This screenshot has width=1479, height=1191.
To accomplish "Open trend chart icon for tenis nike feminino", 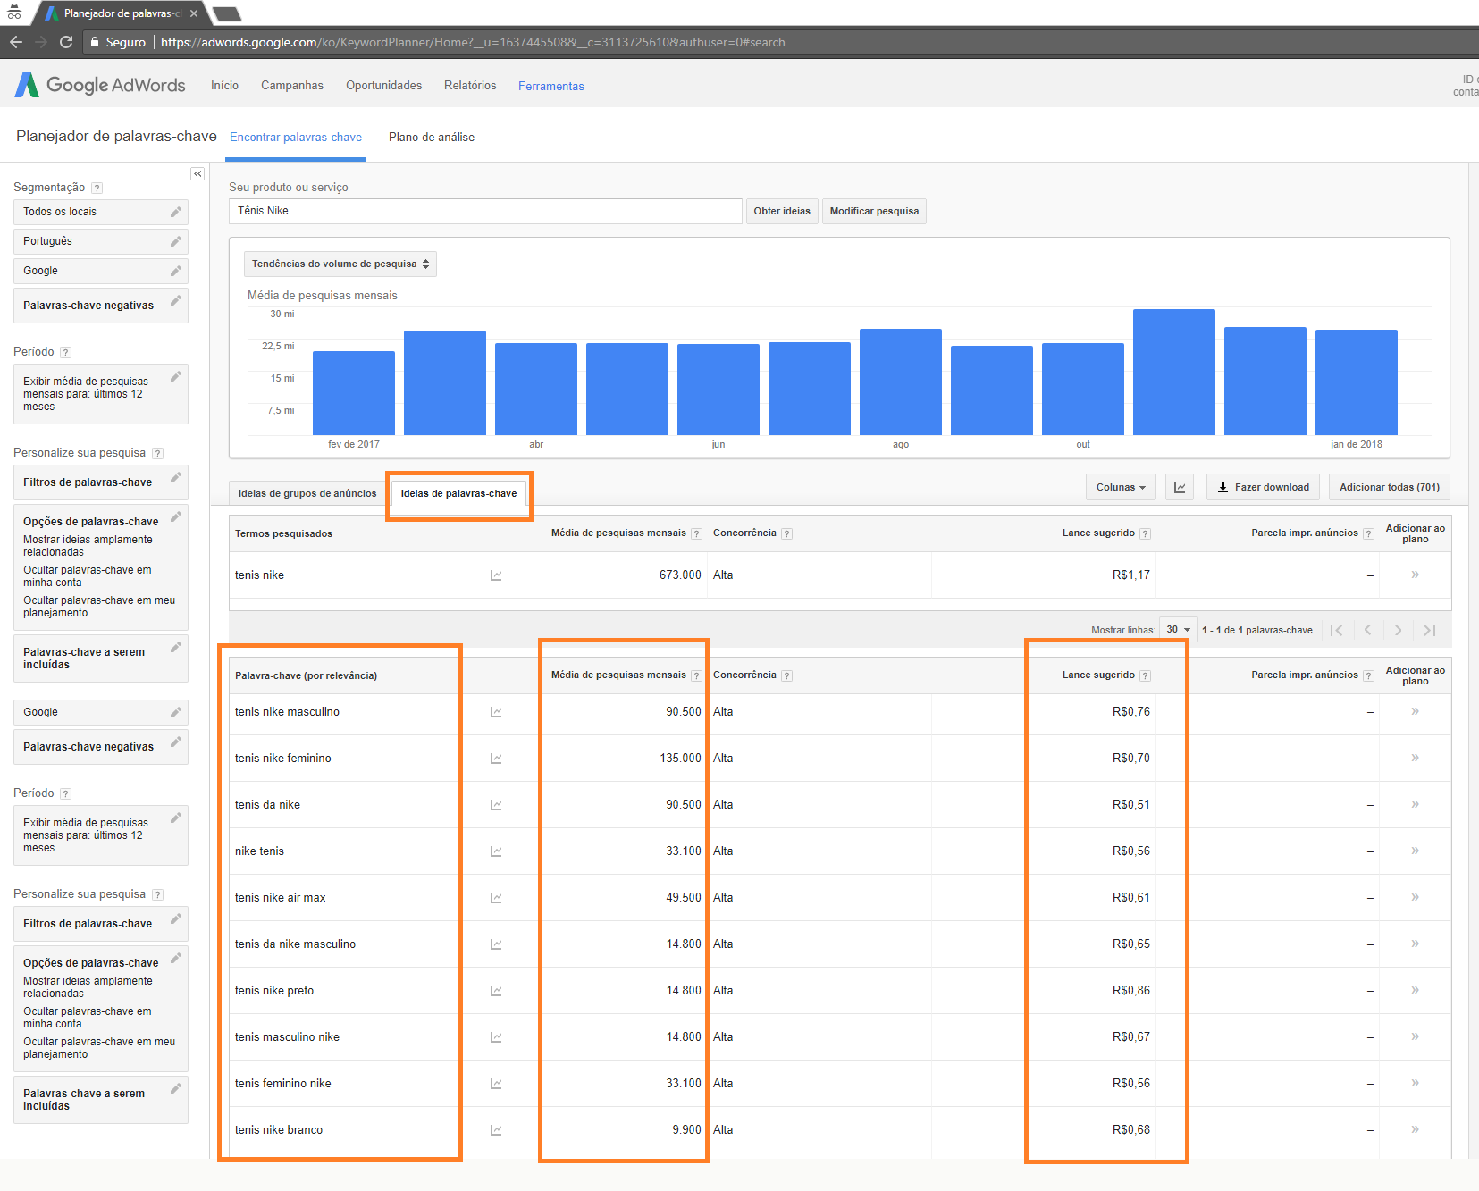I will (496, 759).
